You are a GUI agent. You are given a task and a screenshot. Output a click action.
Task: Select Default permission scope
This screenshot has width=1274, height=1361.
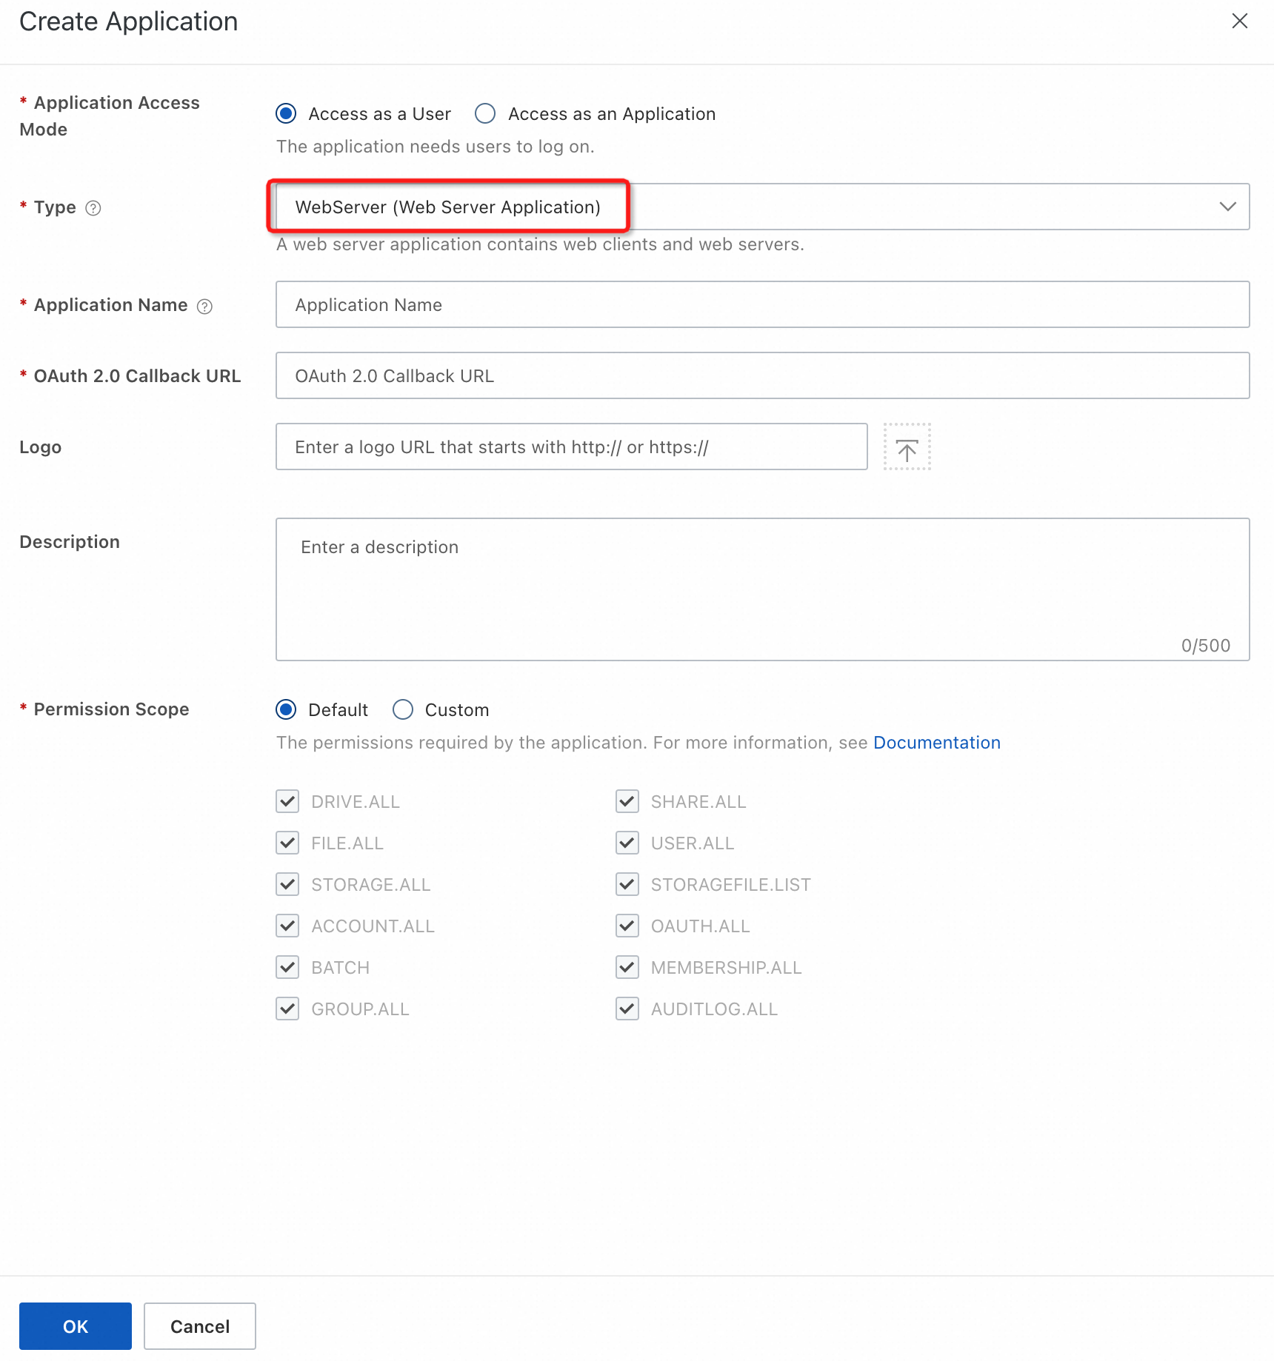[286, 709]
